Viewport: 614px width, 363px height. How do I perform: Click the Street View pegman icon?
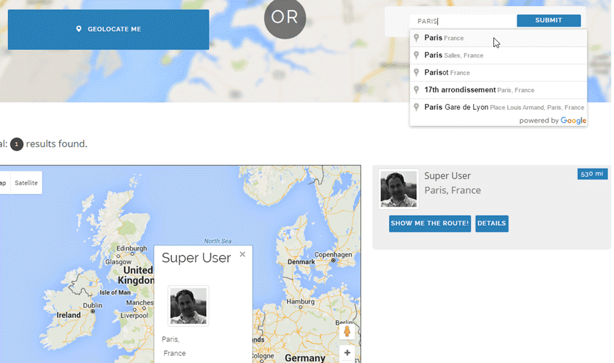click(x=346, y=331)
